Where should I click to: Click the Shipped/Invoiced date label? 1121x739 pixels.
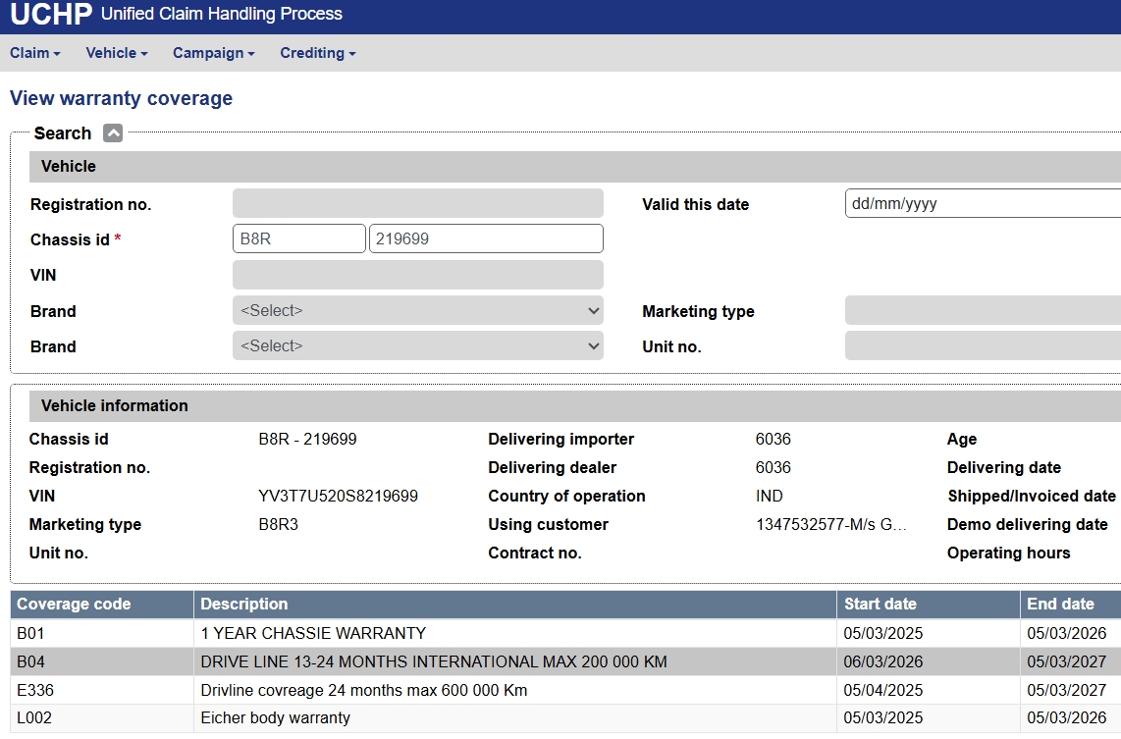point(1032,496)
